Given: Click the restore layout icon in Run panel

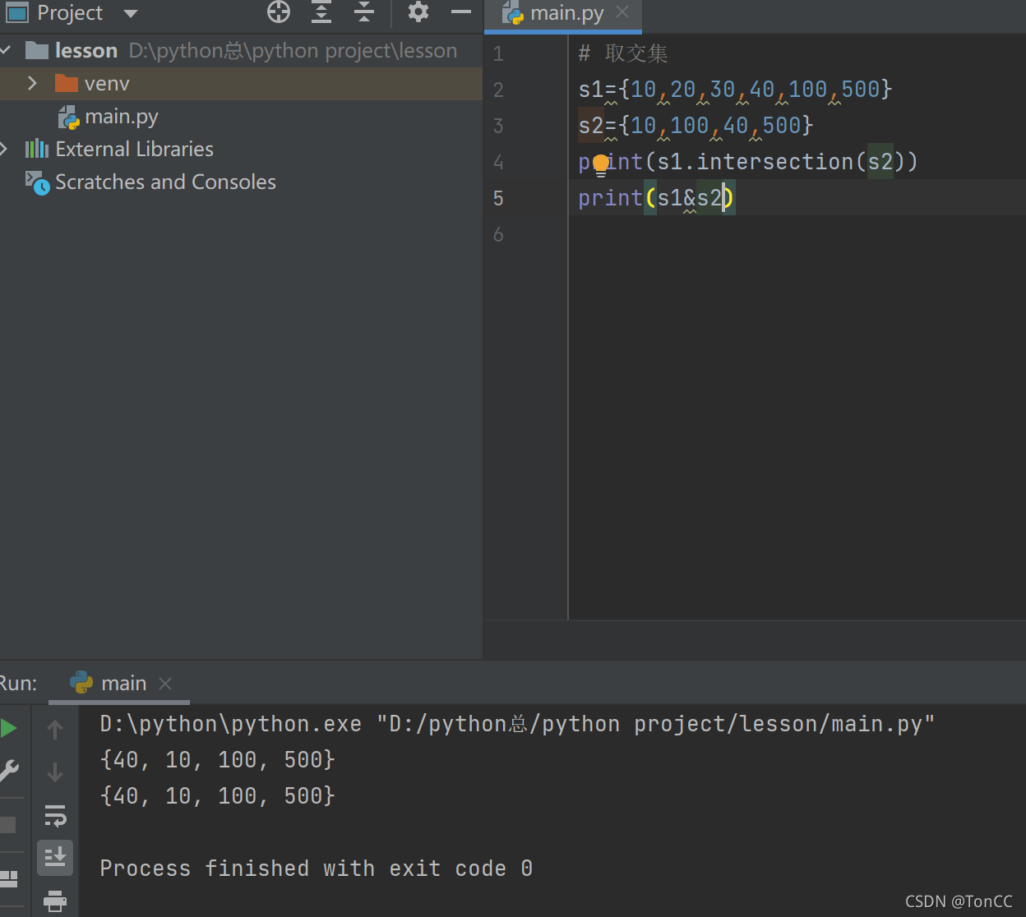Looking at the screenshot, I should point(8,879).
